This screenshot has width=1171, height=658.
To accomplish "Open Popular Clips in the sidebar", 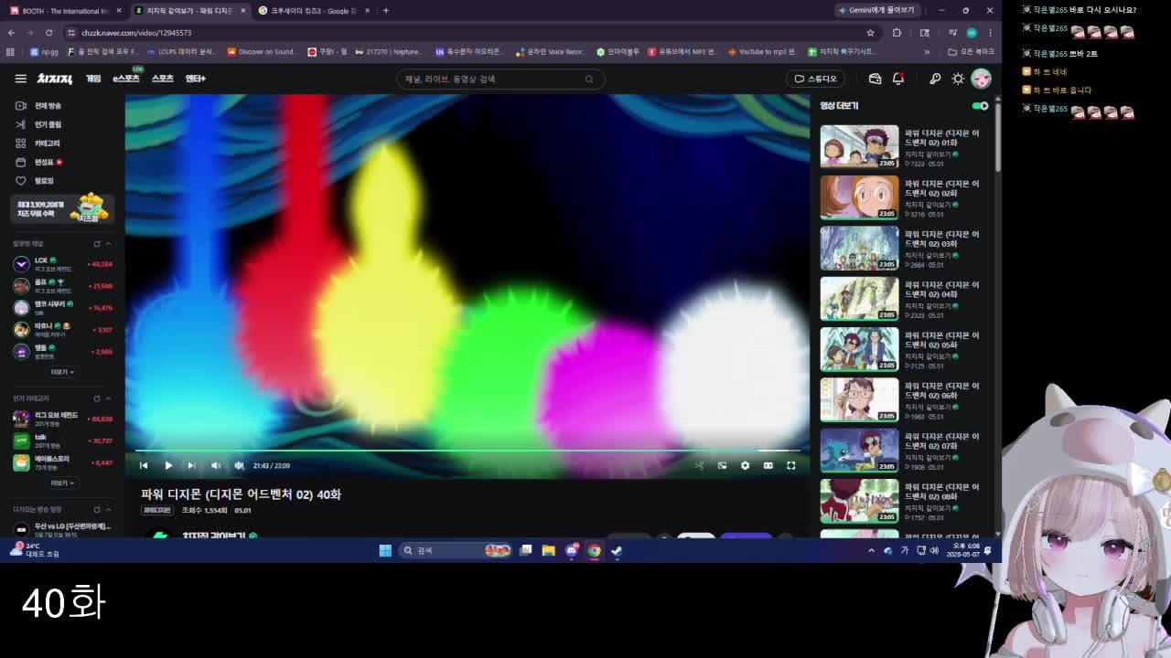I will click(39, 124).
